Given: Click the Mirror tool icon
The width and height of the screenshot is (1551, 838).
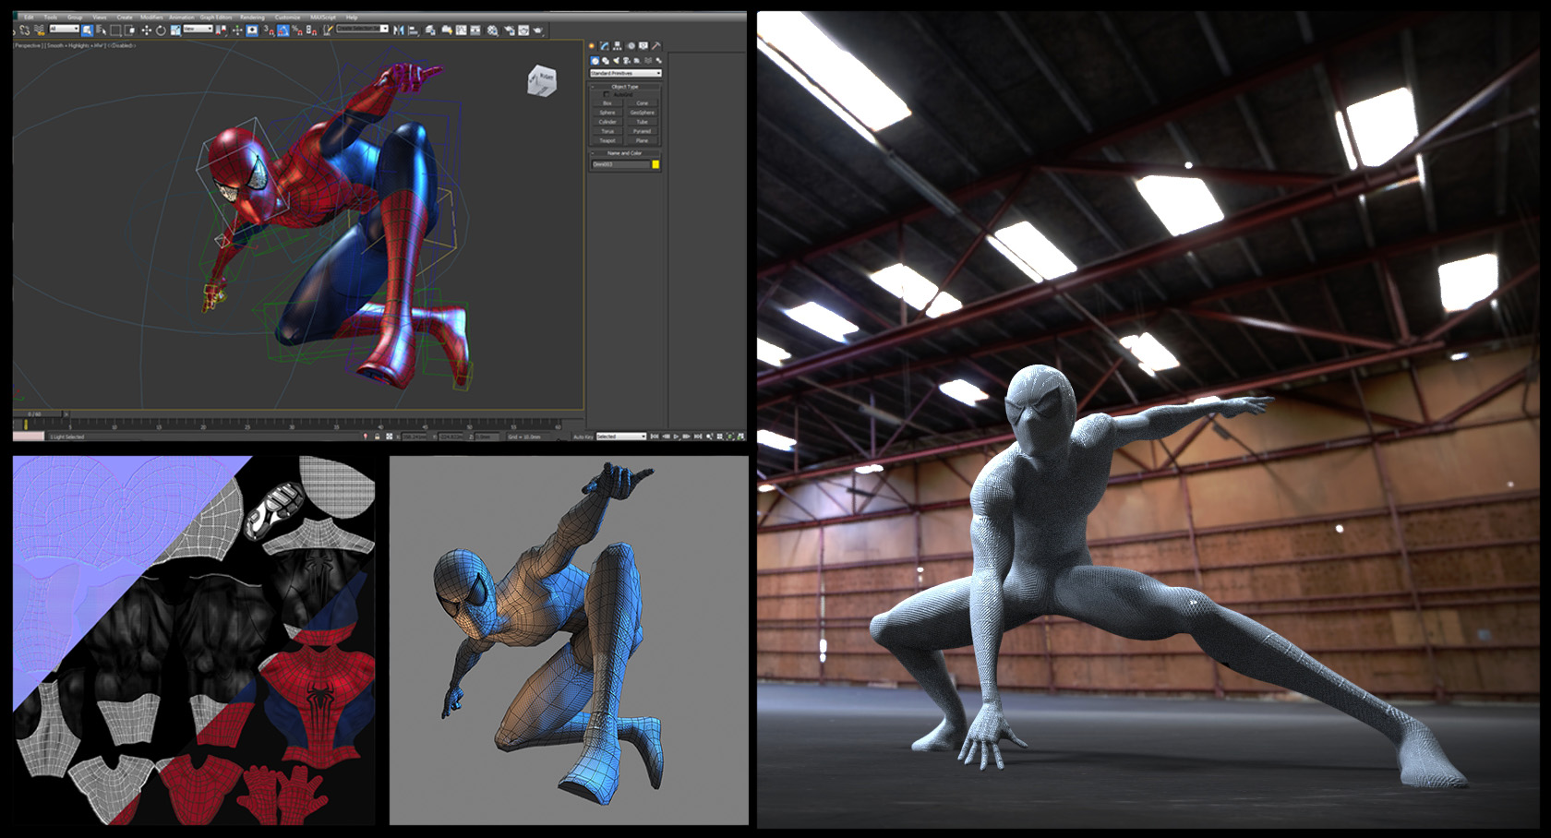Looking at the screenshot, I should click(399, 30).
